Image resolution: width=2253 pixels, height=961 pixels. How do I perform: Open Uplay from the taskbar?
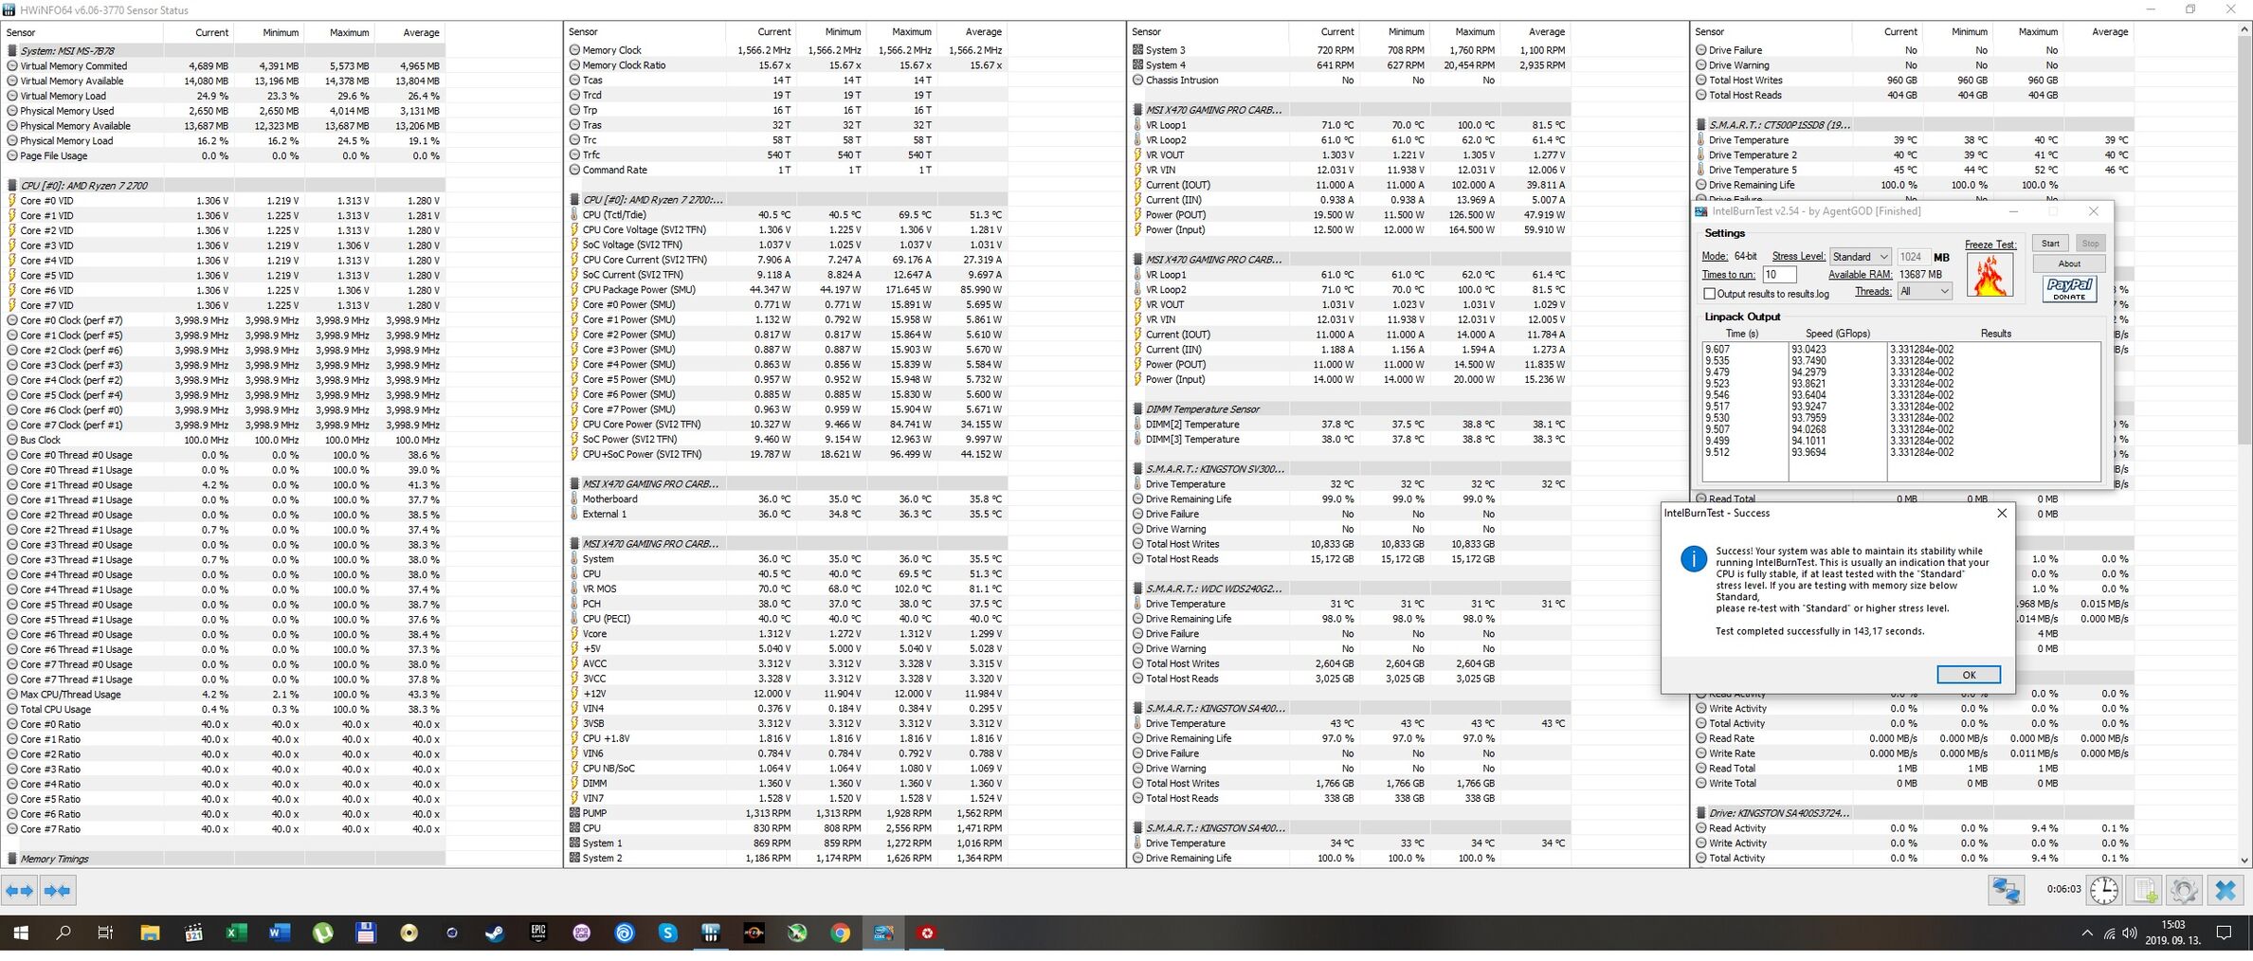pos(625,934)
